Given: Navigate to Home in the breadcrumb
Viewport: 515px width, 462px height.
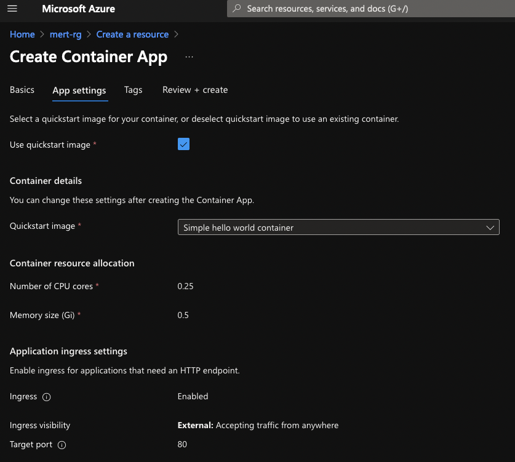Looking at the screenshot, I should pyautogui.click(x=22, y=34).
